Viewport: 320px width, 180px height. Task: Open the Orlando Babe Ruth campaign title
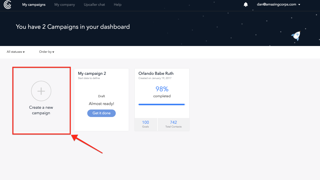[156, 73]
